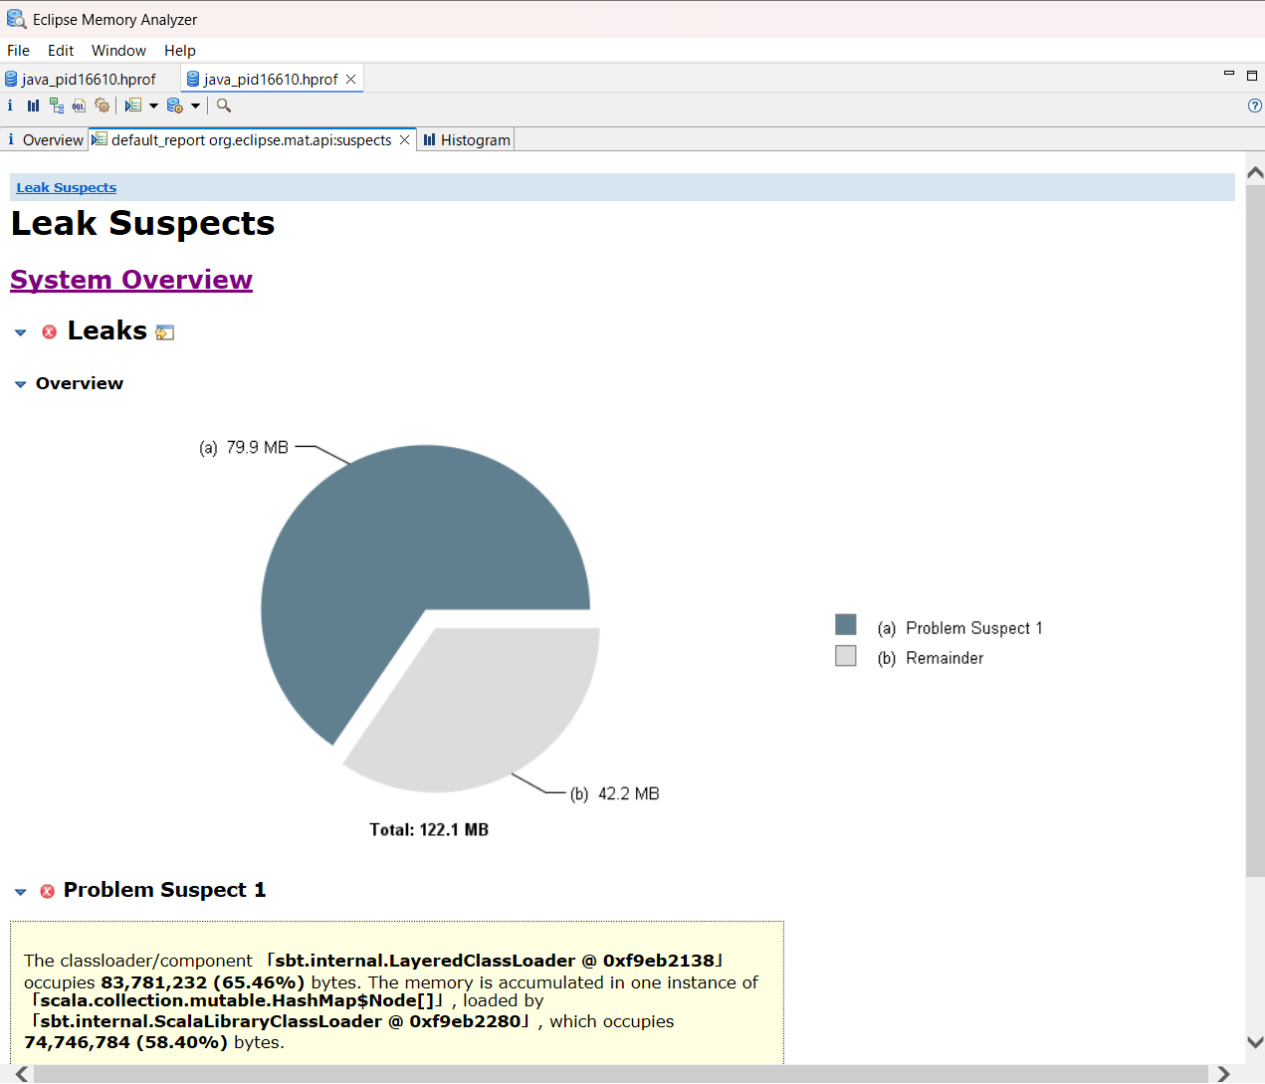
Task: Open the reports dropdown arrow in toolbar
Action: [154, 106]
